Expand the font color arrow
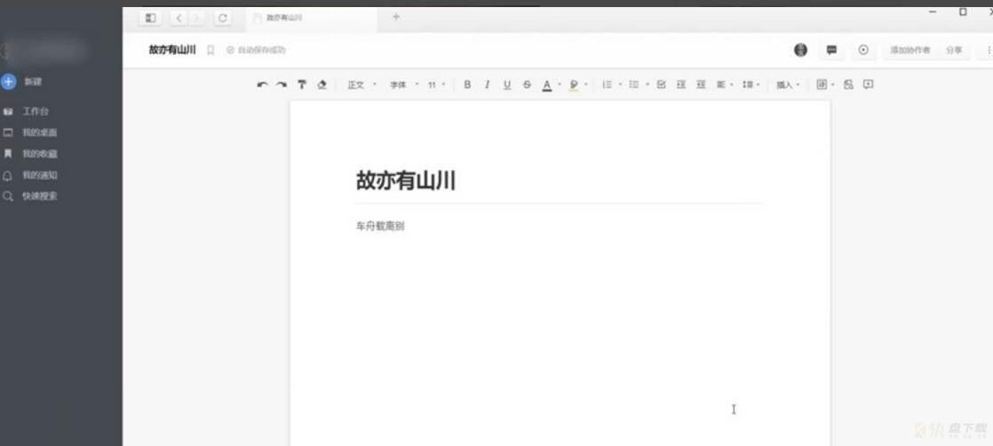The width and height of the screenshot is (993, 446). (560, 85)
